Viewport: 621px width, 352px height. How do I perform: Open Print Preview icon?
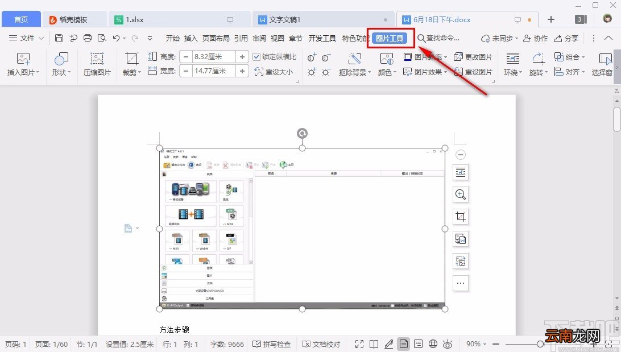point(102,38)
